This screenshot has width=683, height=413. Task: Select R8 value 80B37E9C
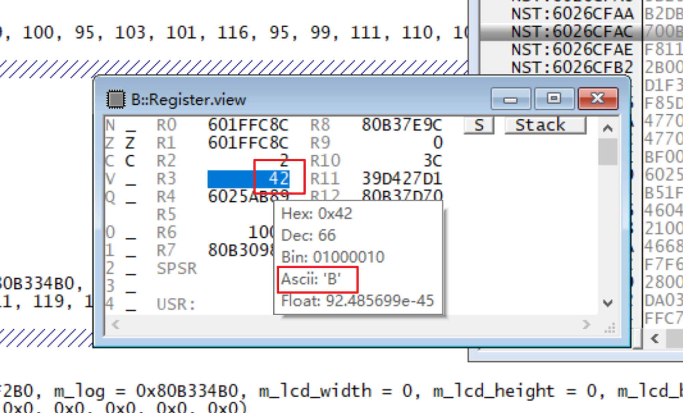point(402,125)
